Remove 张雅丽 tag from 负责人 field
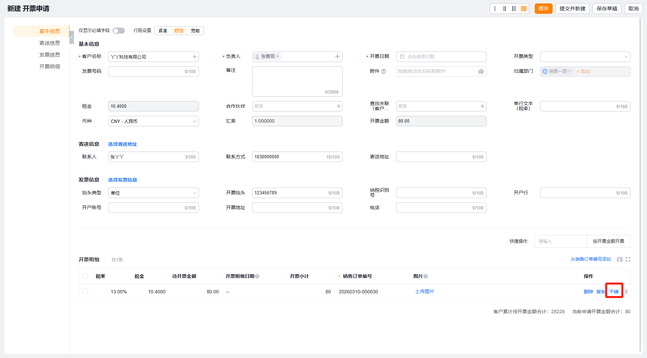647x358 pixels. coord(277,57)
